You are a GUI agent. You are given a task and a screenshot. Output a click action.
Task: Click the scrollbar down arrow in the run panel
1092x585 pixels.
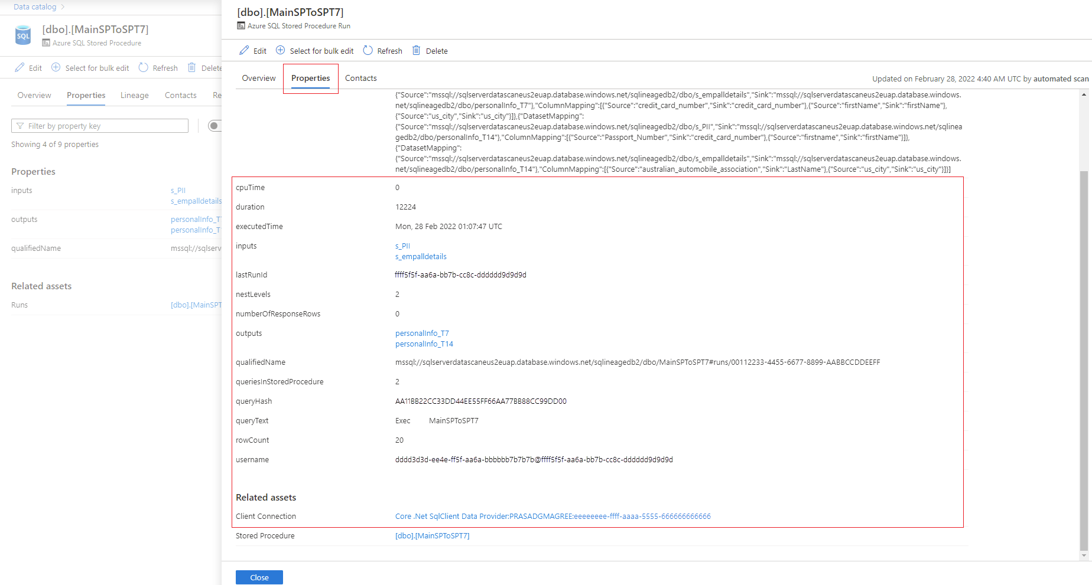(1084, 555)
